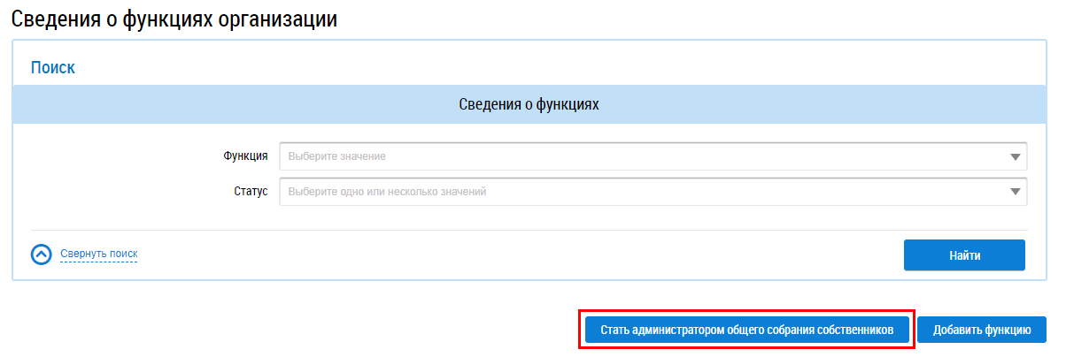This screenshot has width=1066, height=357.
Task: Click the blue 'Сведения о функциях' header bar
Action: [529, 104]
